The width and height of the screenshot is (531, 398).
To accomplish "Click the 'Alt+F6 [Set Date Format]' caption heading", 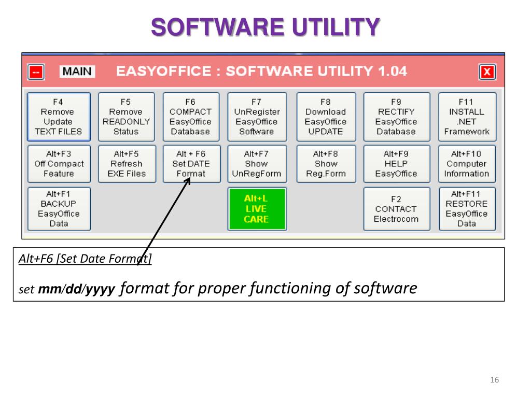I will click(85, 259).
